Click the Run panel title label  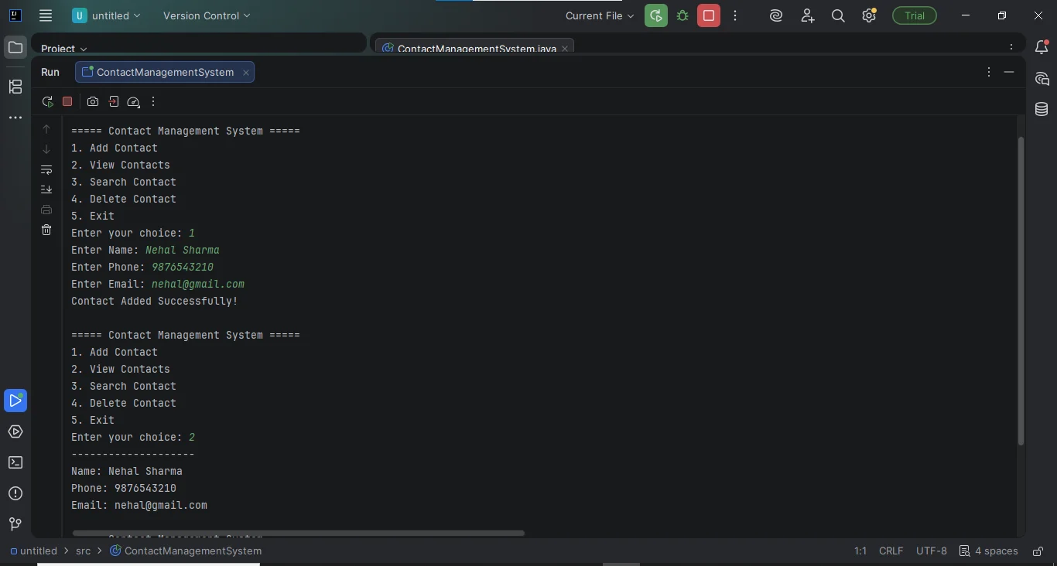[50, 72]
